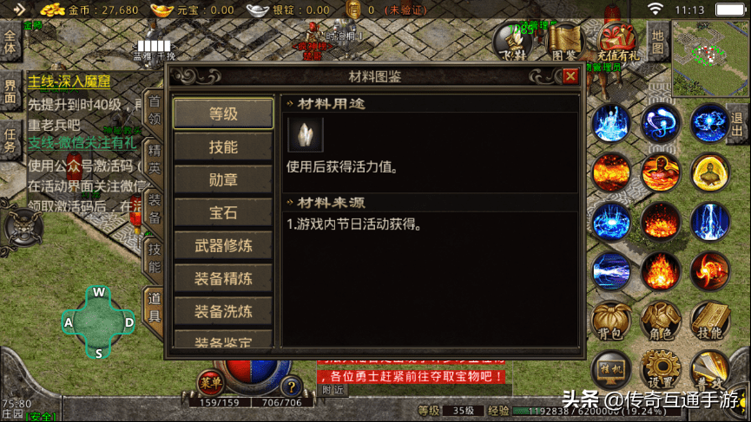Image resolution: width=751 pixels, height=422 pixels.
Task: Click the crystal material thumbnail
Action: tap(305, 135)
